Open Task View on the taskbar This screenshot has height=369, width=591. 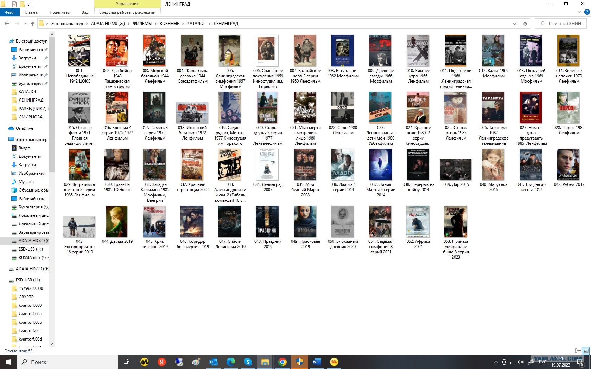[x=127, y=362]
